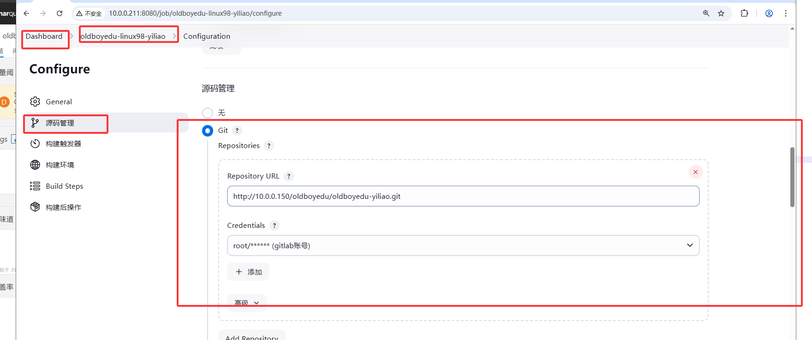Open the help icon next to Git
The image size is (812, 340).
pyautogui.click(x=237, y=131)
